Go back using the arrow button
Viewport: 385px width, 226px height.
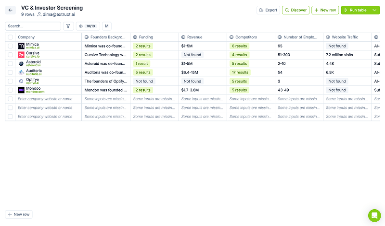tap(10, 10)
